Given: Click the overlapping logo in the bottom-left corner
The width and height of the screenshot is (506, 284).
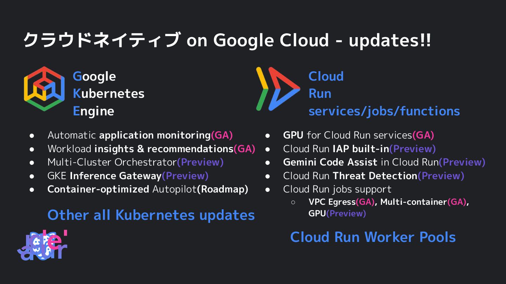Looking at the screenshot, I should tap(42, 245).
